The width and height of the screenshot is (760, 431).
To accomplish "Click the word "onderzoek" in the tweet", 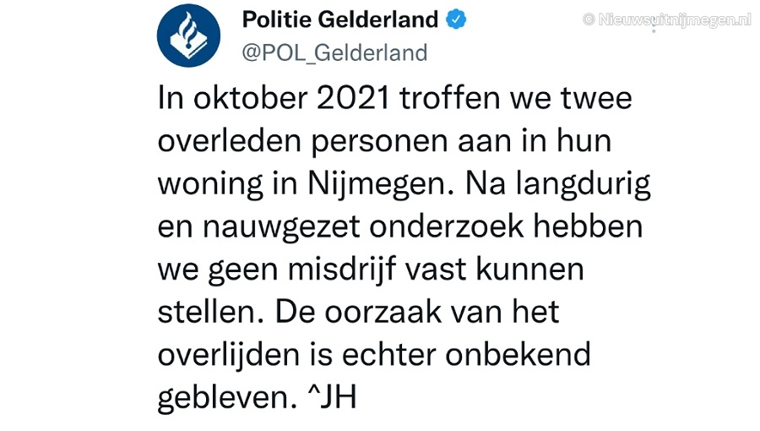I will coord(447,226).
